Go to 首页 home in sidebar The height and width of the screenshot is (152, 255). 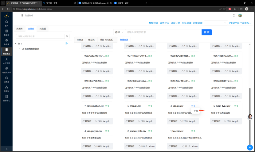[x=6, y=23]
